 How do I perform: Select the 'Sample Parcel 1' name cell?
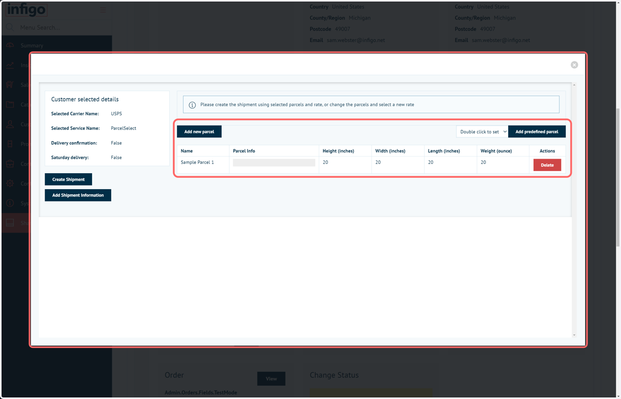tap(197, 162)
